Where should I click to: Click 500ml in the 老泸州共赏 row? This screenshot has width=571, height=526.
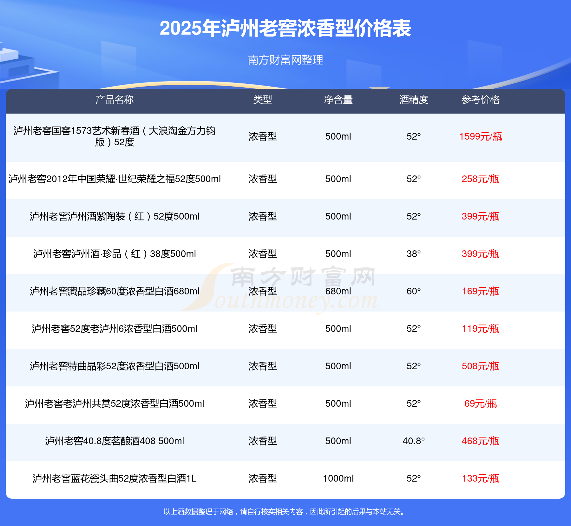(x=338, y=404)
